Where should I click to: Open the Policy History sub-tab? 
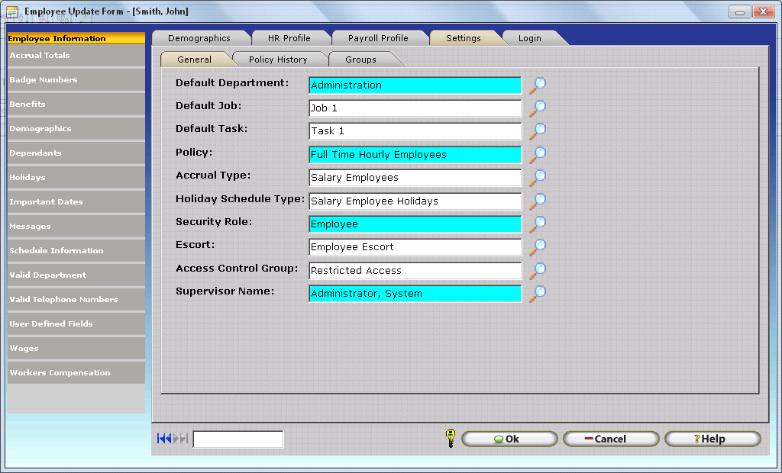click(278, 60)
